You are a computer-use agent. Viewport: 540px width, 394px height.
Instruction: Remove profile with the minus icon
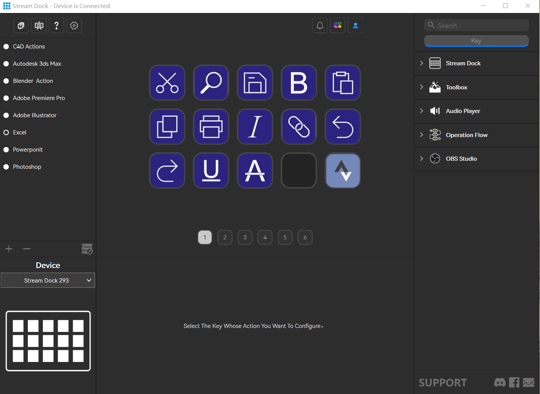(x=27, y=249)
